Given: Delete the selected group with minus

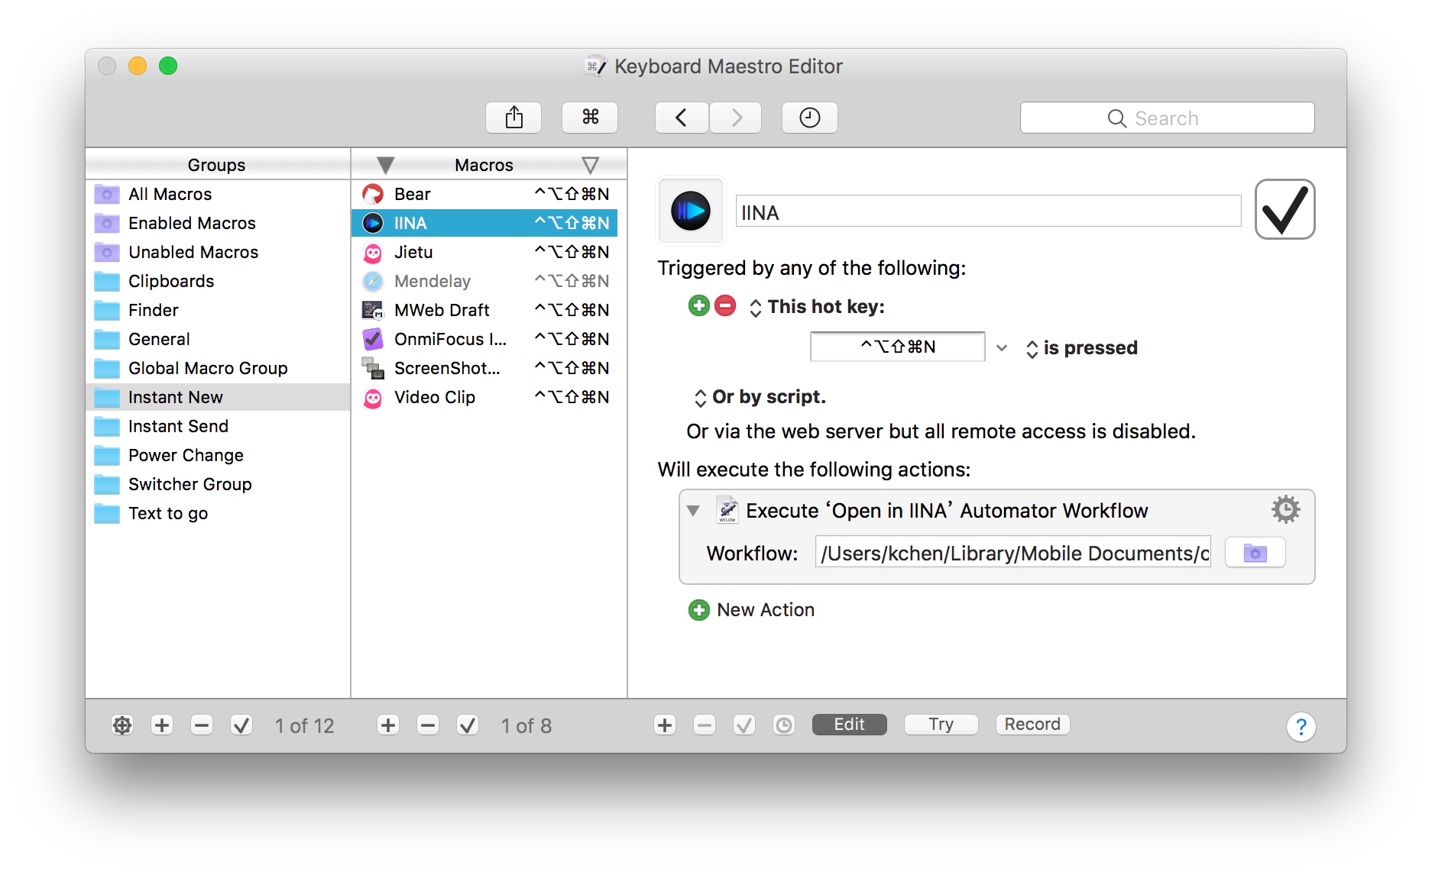Looking at the screenshot, I should (x=202, y=725).
